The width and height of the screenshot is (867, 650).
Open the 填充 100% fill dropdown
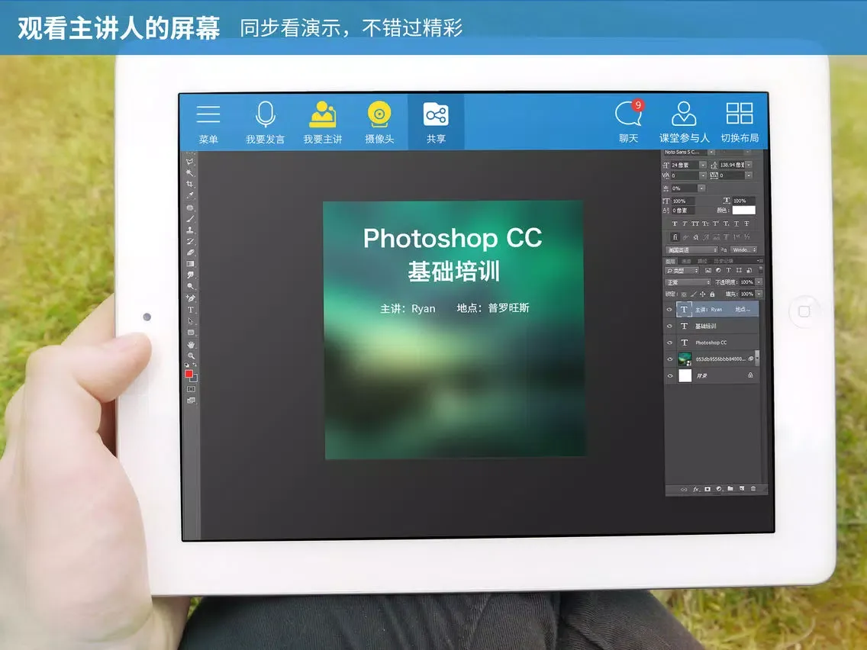[759, 294]
